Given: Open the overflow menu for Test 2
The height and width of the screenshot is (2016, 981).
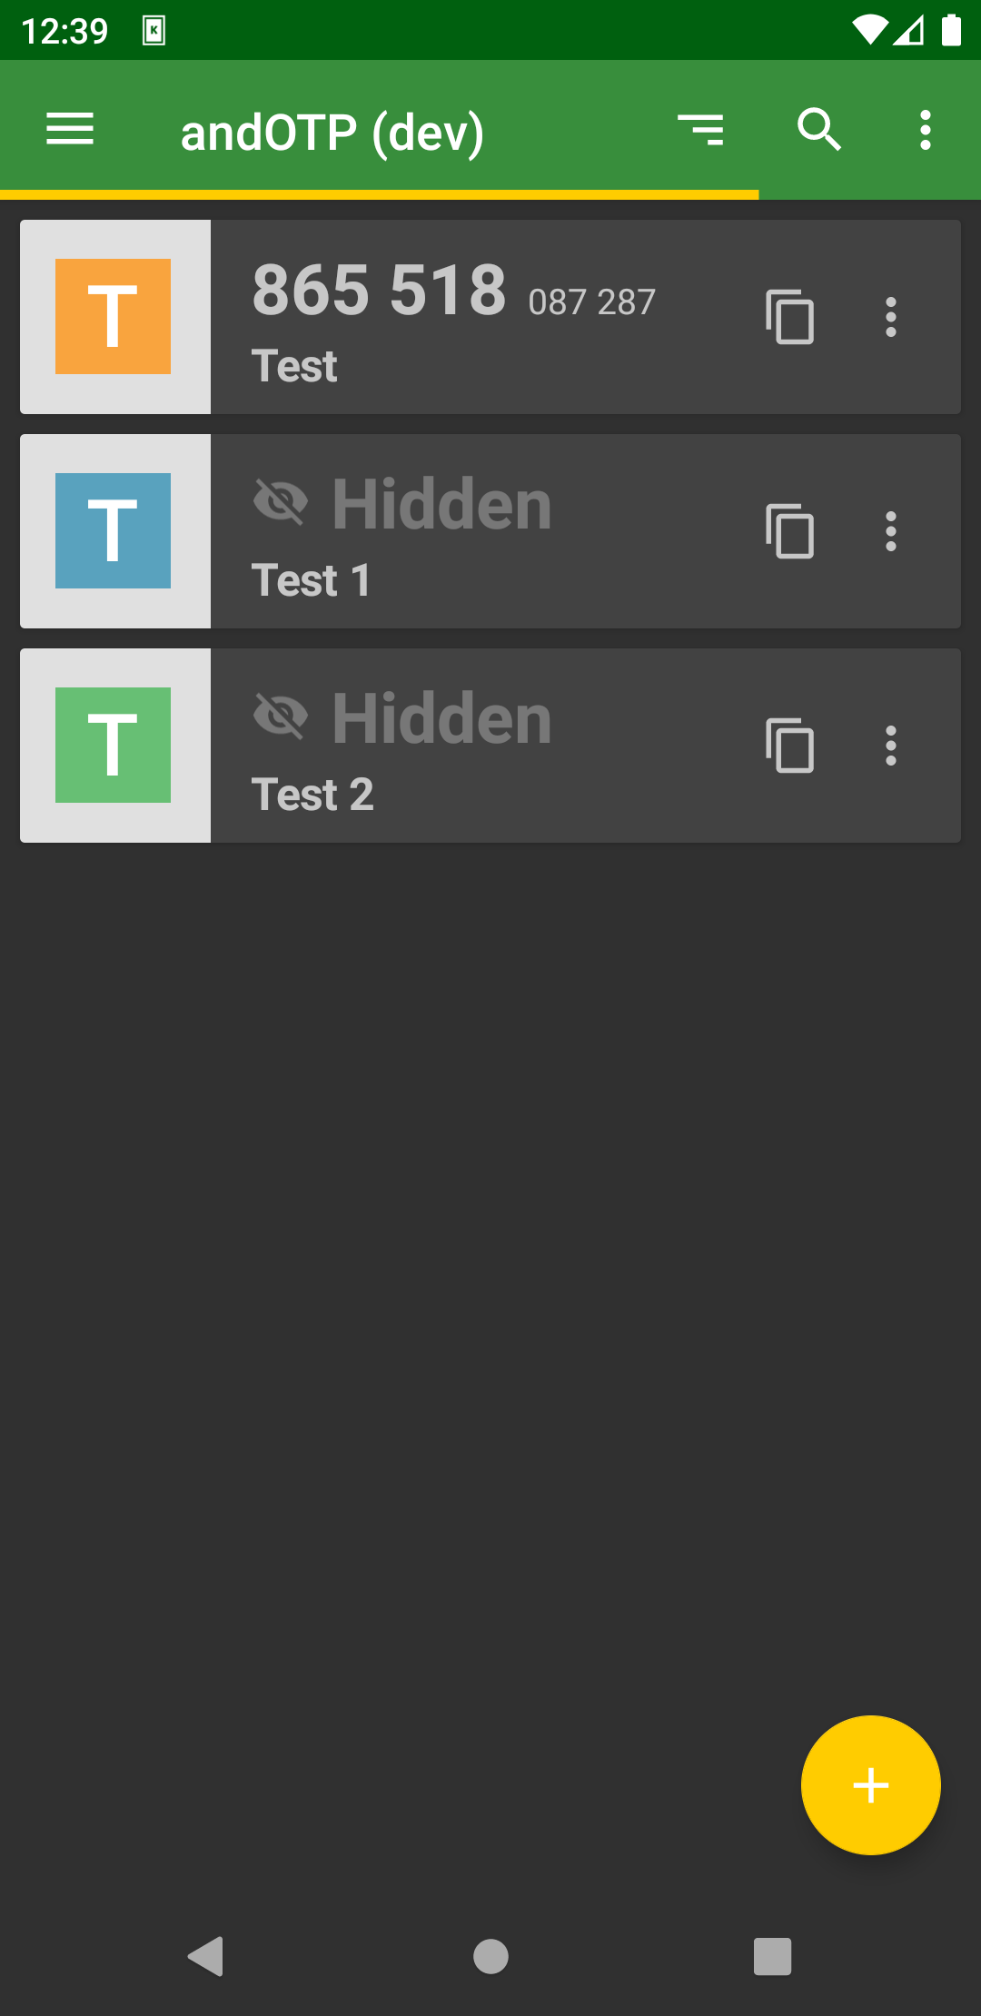Looking at the screenshot, I should point(890,746).
